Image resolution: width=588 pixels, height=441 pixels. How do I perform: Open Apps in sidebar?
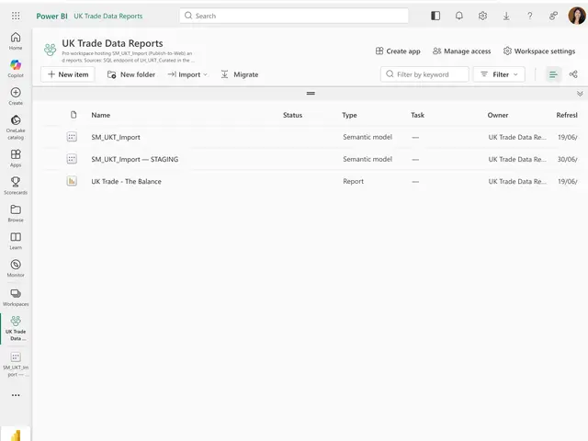[16, 158]
